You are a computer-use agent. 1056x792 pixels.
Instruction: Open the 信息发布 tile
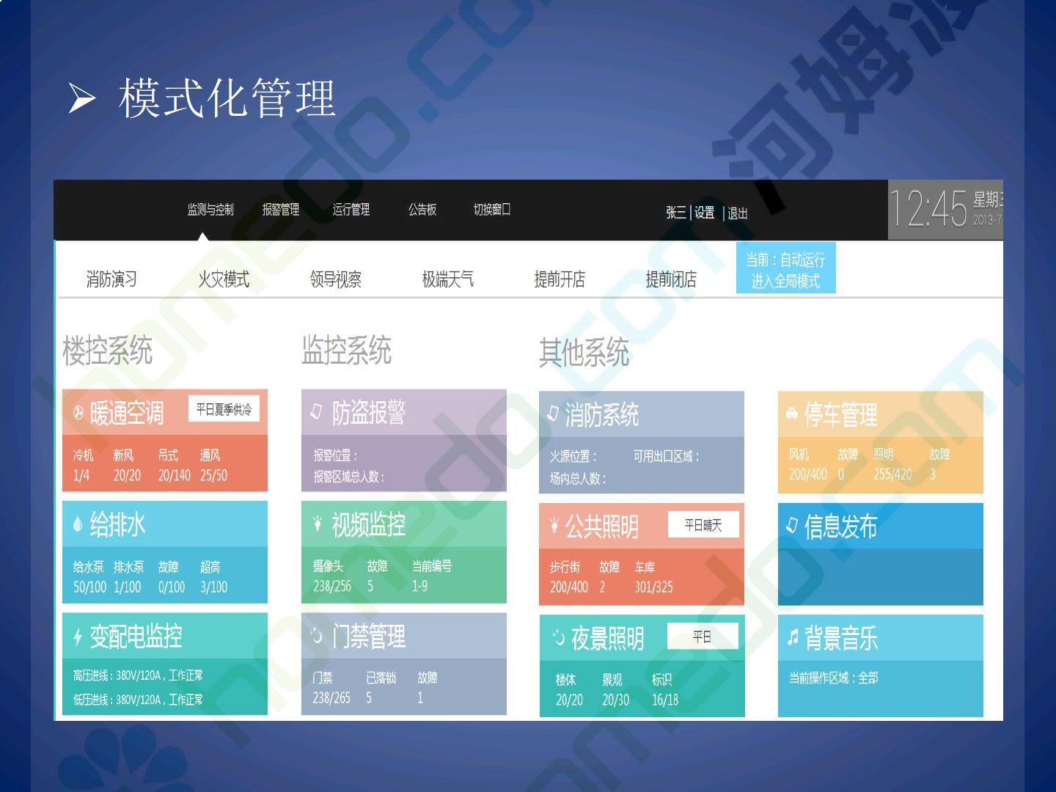(x=880, y=554)
